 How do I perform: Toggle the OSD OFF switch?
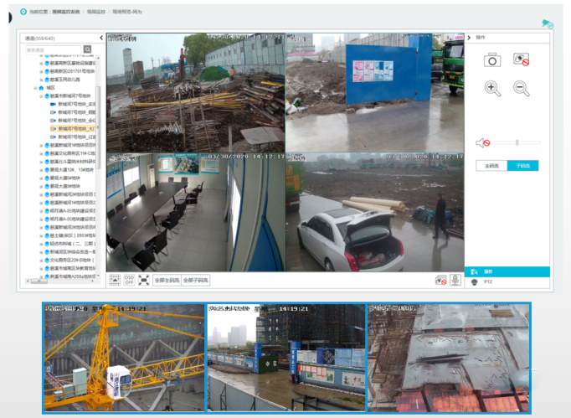[129, 281]
